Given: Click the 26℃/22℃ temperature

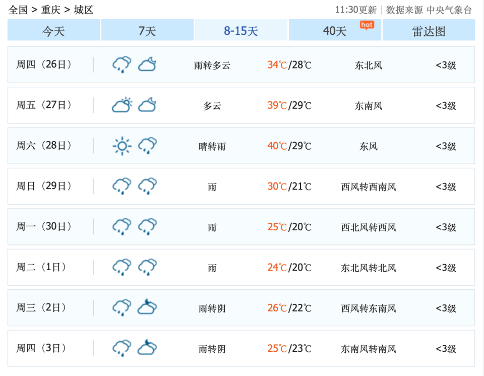Looking at the screenshot, I should coord(289,308).
